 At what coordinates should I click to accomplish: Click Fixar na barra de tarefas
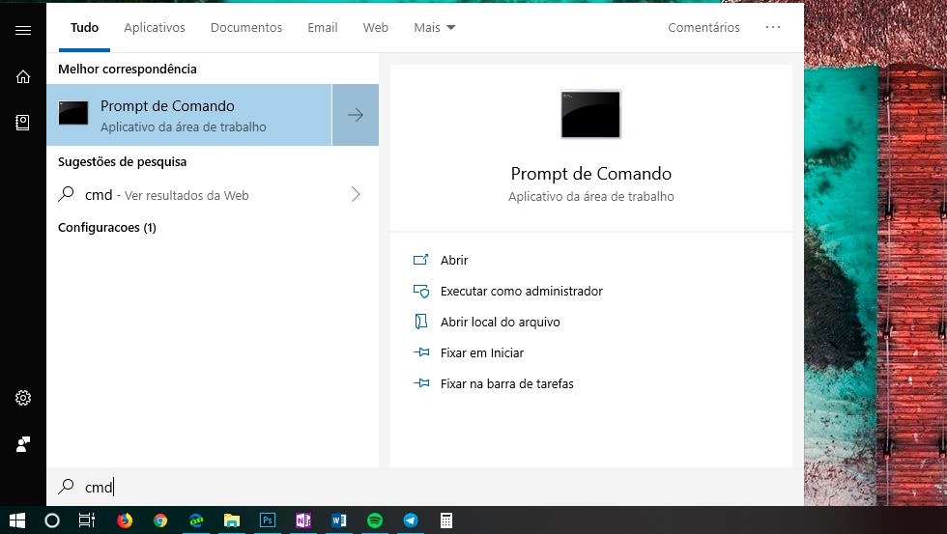pos(506,383)
